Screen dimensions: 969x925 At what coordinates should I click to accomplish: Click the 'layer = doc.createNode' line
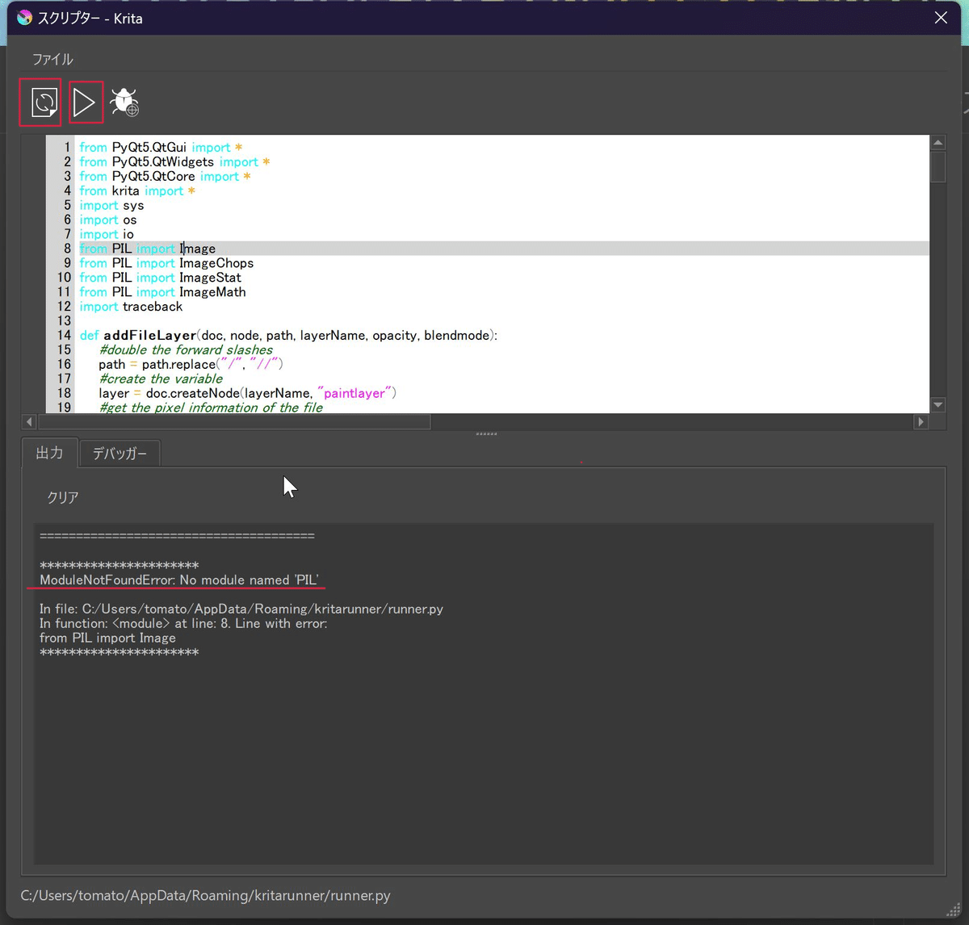pyautogui.click(x=247, y=394)
